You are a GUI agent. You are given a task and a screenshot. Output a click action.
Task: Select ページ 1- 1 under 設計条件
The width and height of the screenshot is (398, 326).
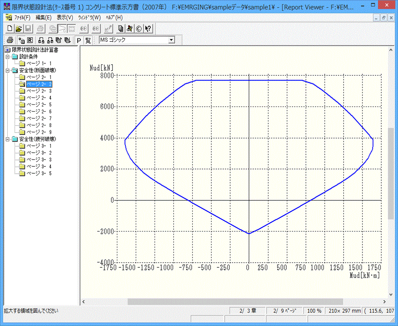[39, 63]
